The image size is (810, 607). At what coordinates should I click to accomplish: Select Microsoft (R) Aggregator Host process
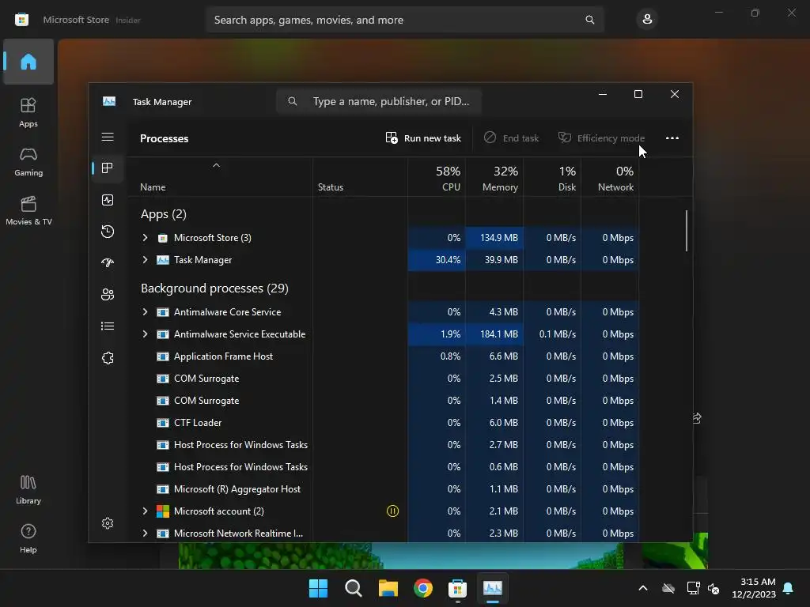(x=384, y=488)
